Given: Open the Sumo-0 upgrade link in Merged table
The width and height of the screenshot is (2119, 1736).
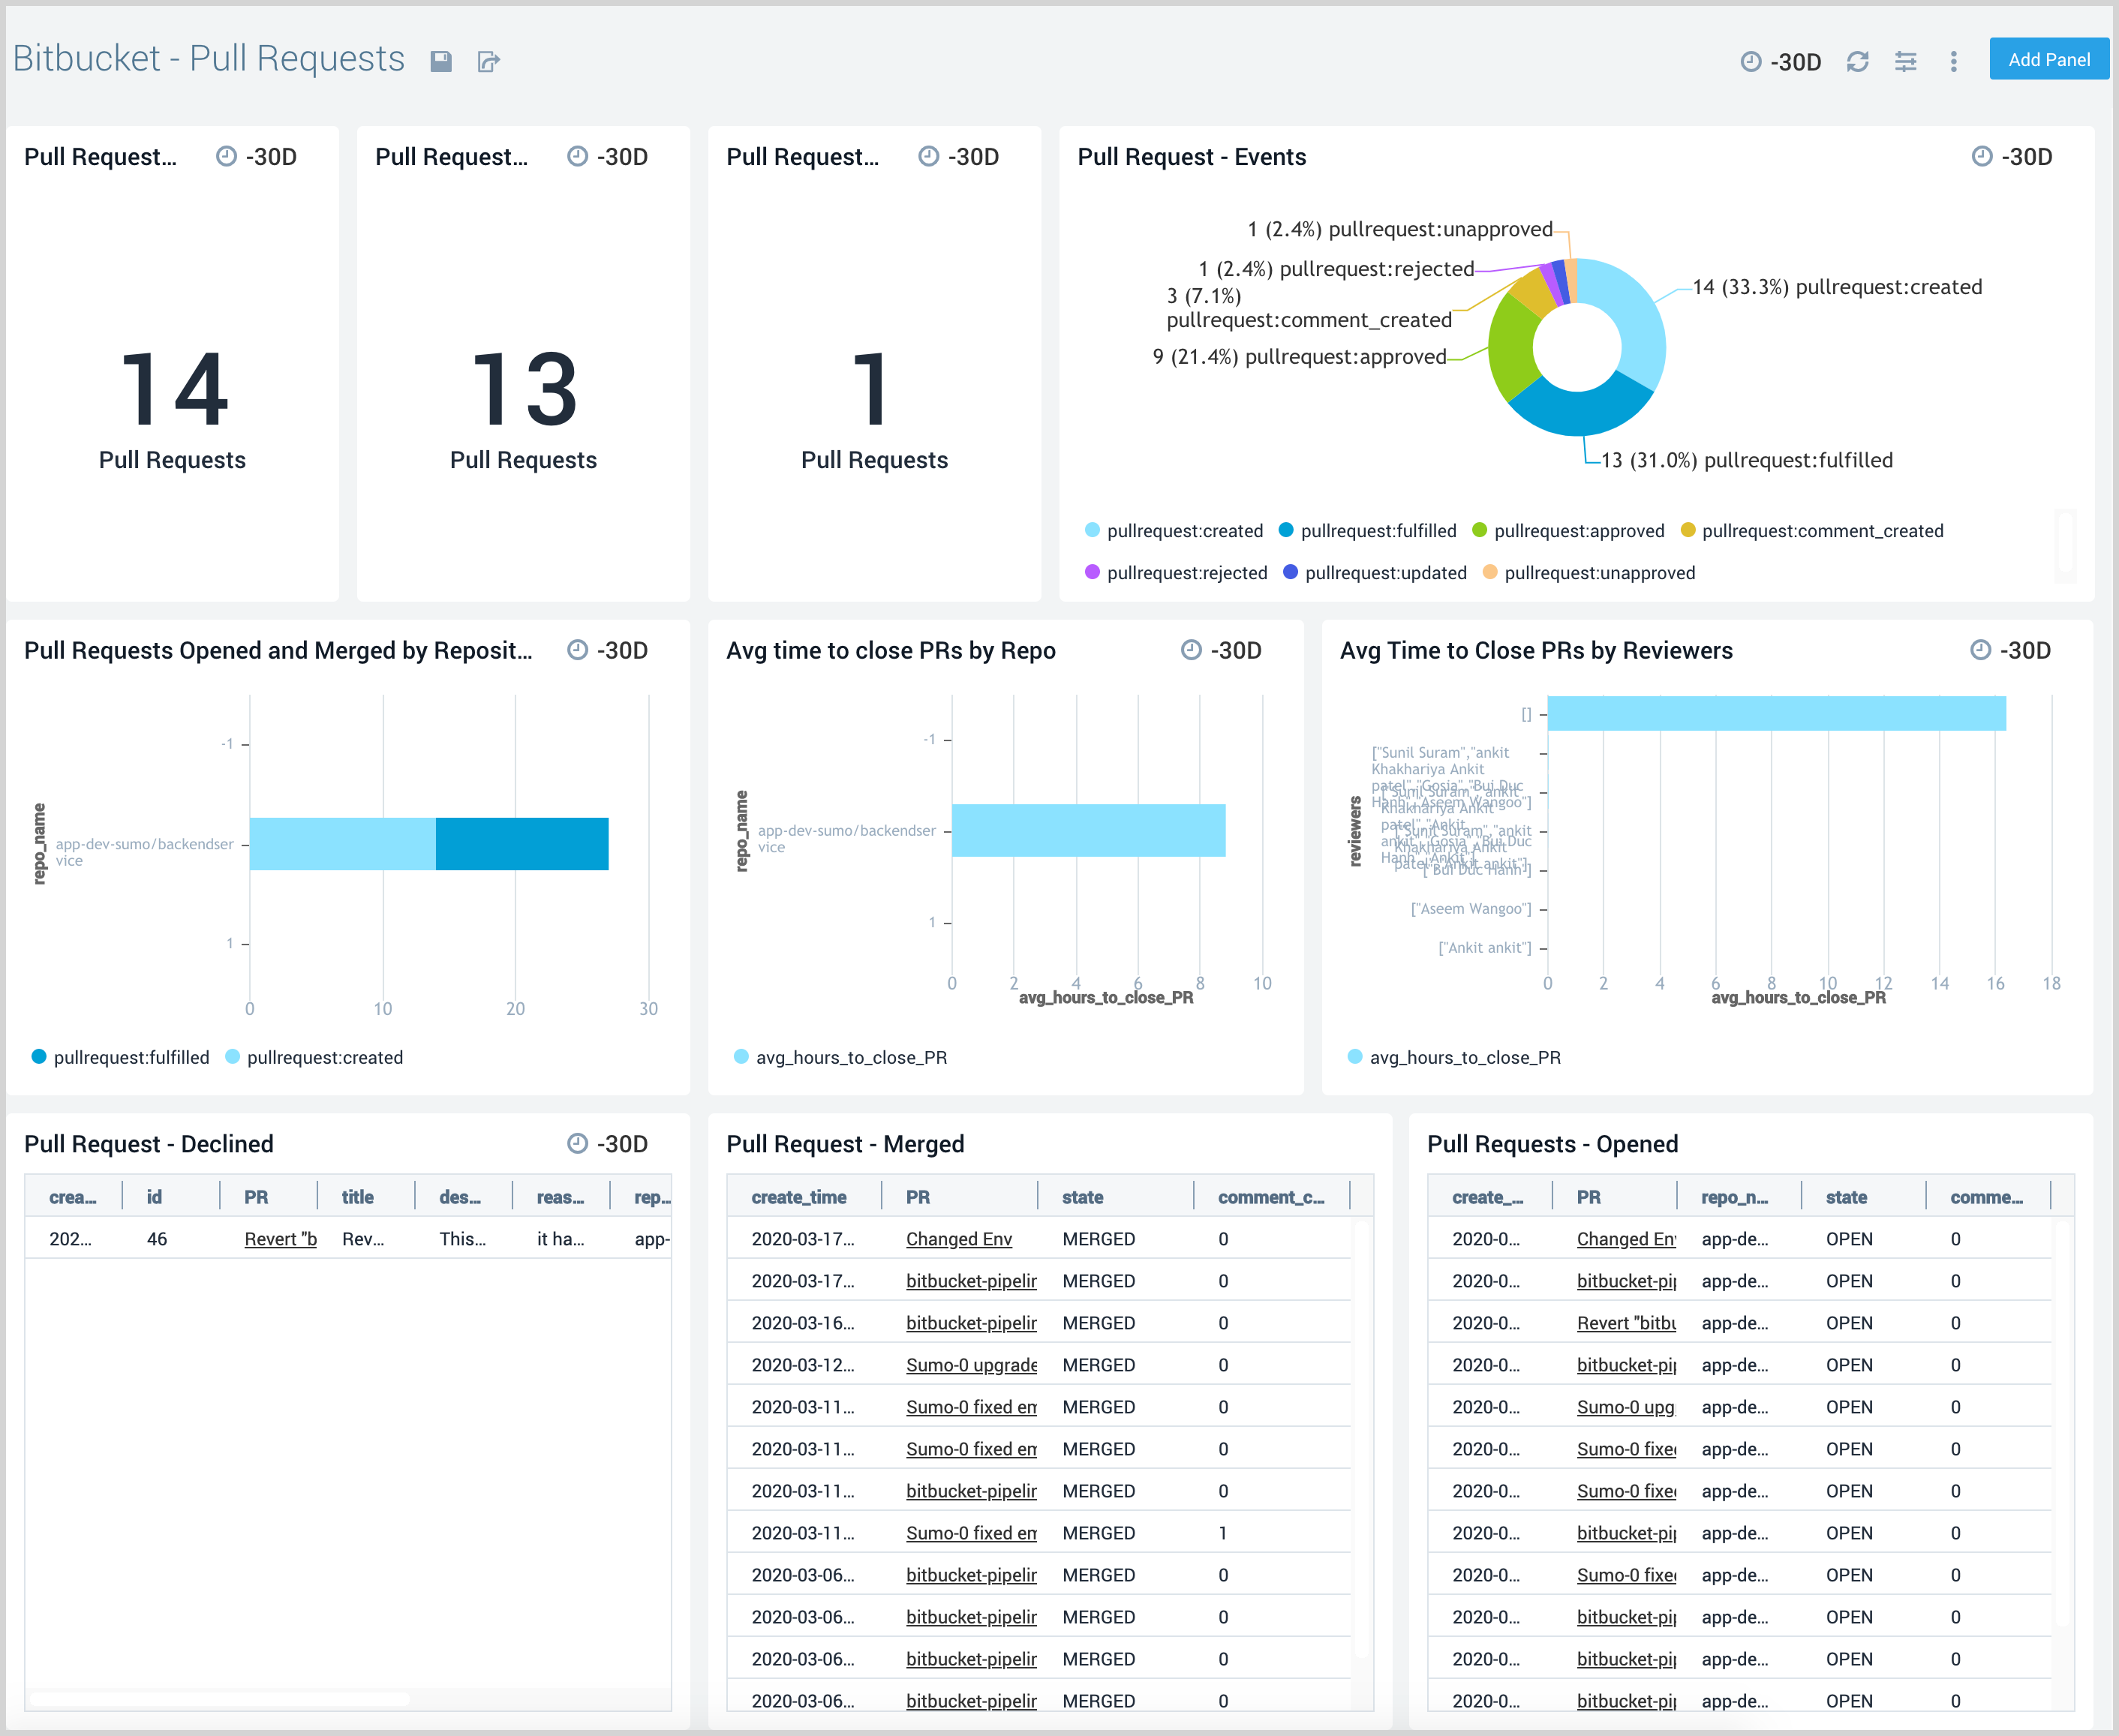Looking at the screenshot, I should tap(970, 1365).
